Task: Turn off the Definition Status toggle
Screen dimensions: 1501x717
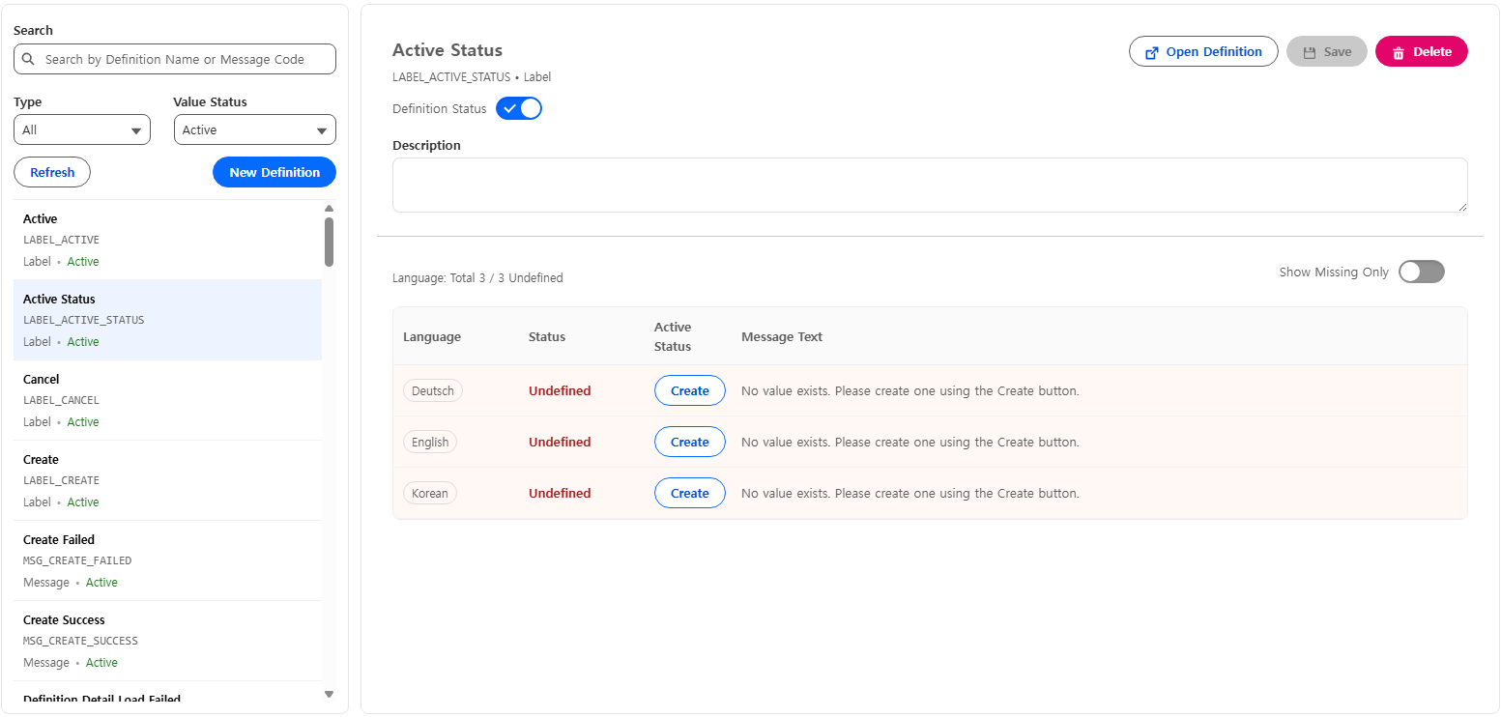Action: coord(519,108)
